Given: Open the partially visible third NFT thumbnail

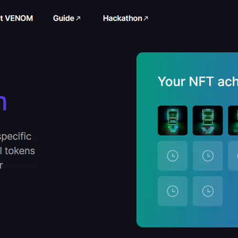Looking at the screenshot, I should coord(233,120).
